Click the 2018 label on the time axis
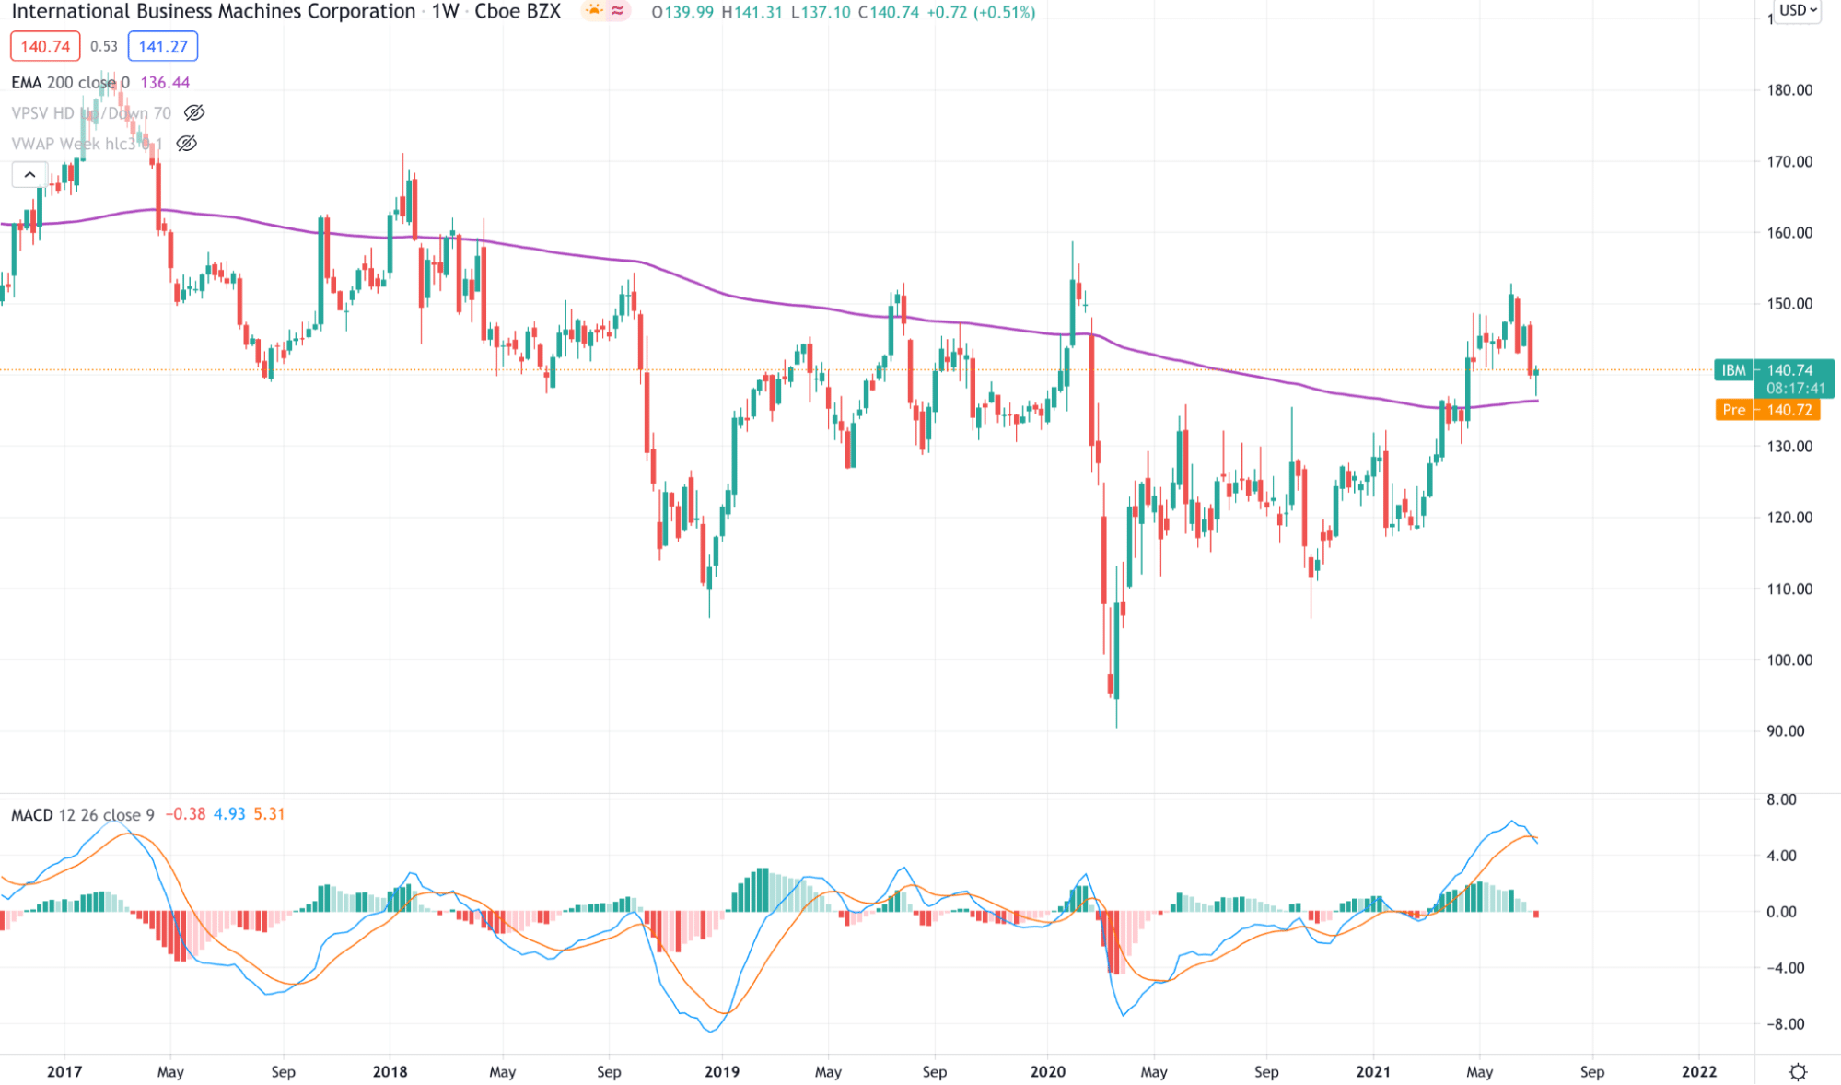 pos(390,1071)
